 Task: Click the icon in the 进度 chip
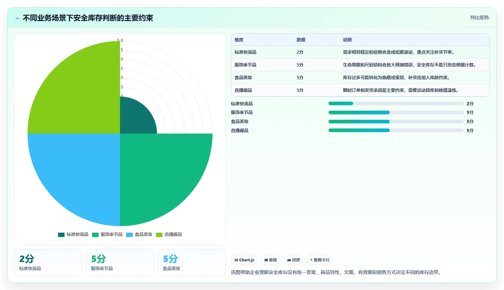coord(289,260)
